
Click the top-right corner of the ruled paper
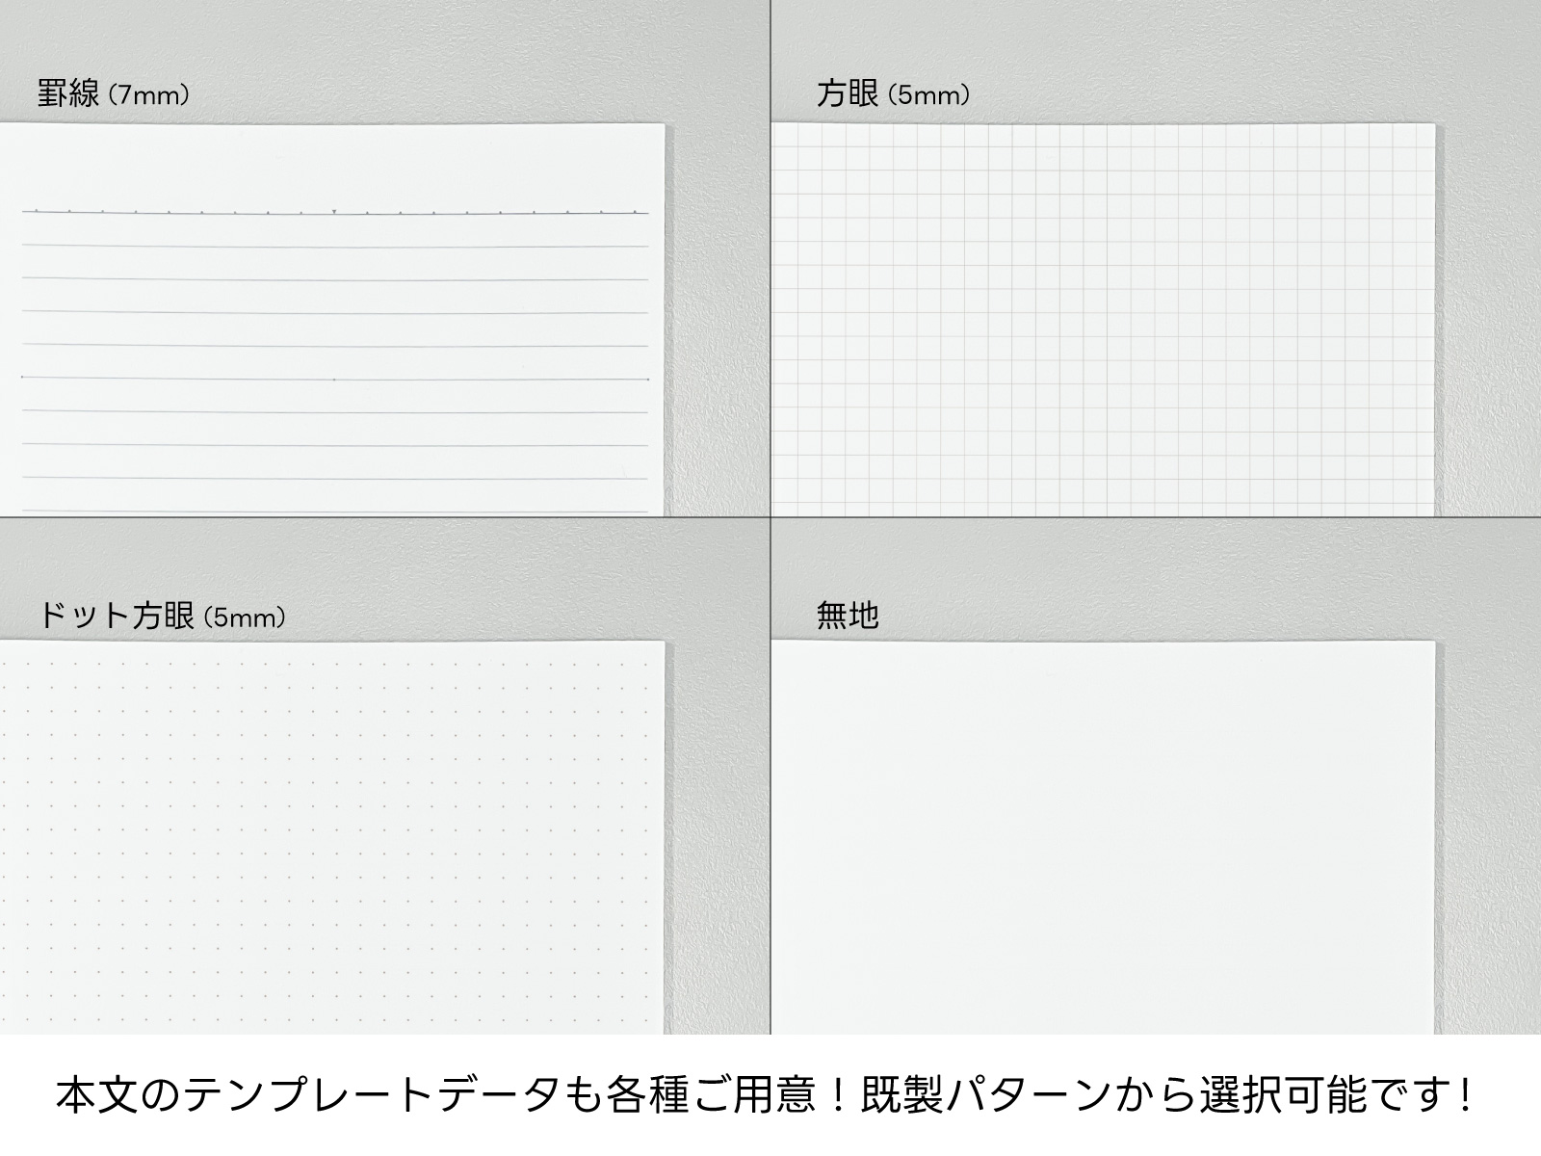pyautogui.click(x=664, y=125)
